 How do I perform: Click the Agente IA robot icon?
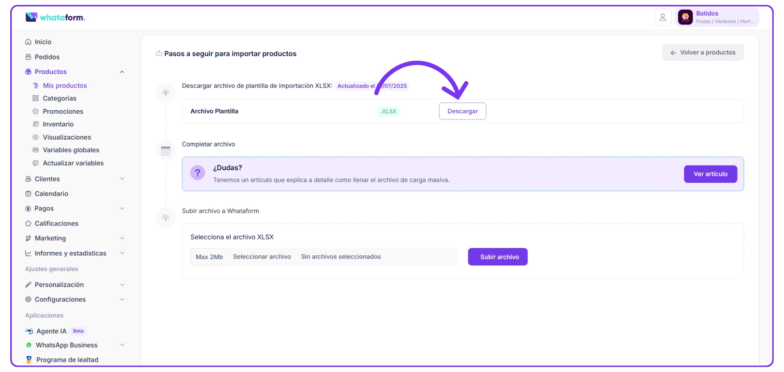(29, 331)
